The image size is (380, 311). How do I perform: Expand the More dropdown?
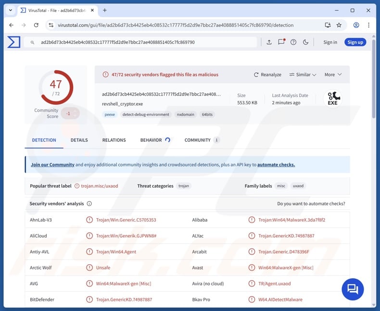click(x=333, y=75)
